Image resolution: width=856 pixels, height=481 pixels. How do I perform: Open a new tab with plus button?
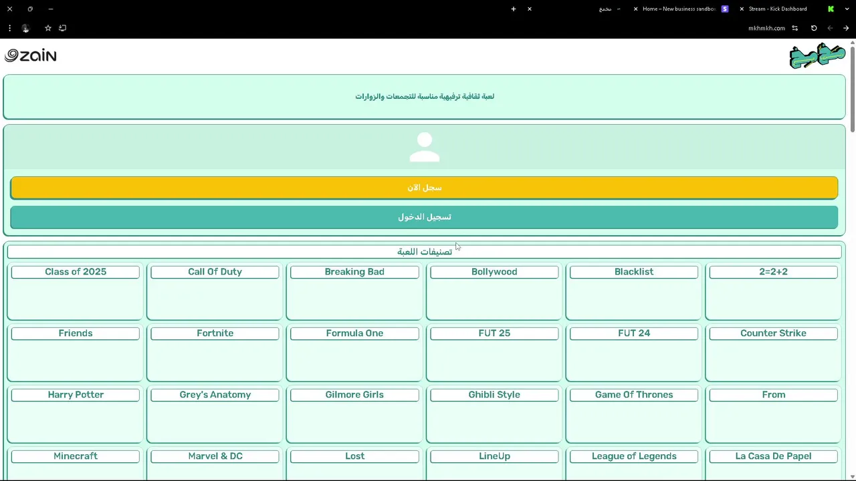click(514, 9)
